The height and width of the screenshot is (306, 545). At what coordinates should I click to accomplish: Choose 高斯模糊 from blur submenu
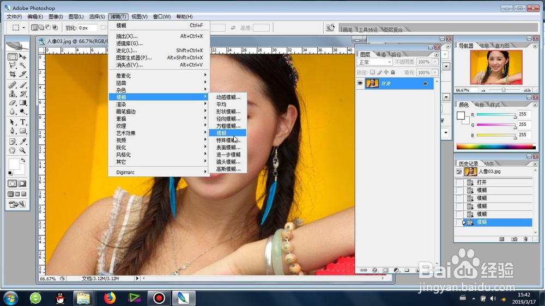228,169
